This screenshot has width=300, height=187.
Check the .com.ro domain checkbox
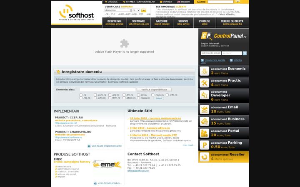[95, 95]
